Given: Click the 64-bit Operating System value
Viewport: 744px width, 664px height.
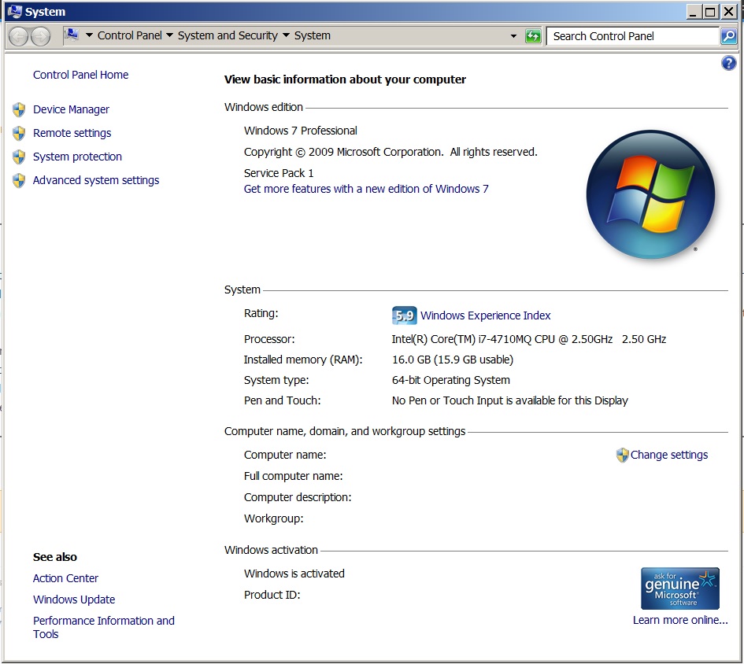Looking at the screenshot, I should [x=451, y=380].
